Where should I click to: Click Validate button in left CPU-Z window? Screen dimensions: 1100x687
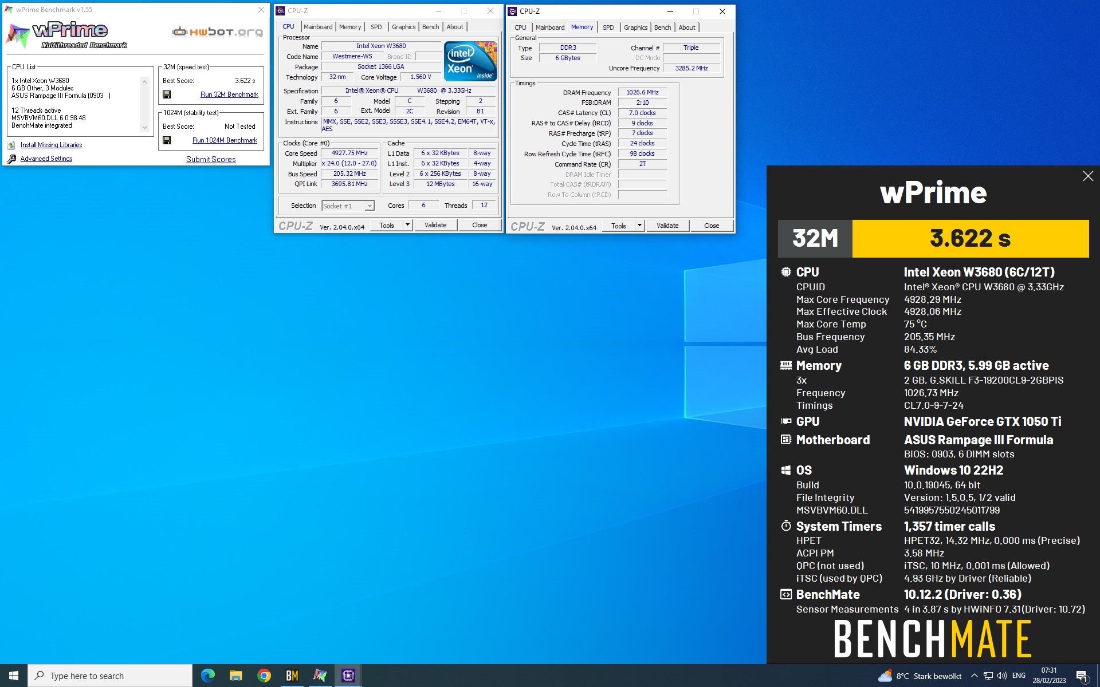435,225
